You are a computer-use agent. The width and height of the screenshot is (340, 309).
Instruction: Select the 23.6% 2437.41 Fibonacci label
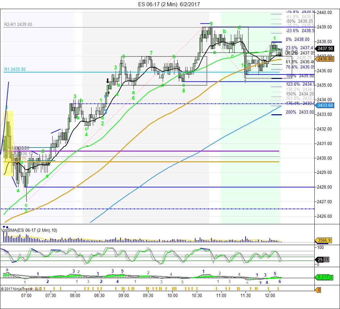300,48
